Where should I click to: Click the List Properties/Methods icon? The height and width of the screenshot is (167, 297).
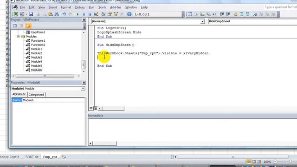(x=190, y=14)
